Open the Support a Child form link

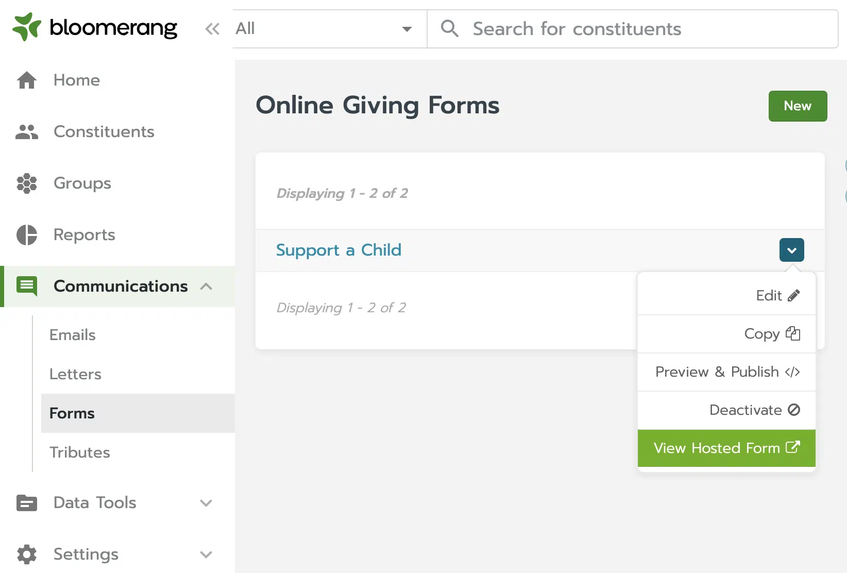pos(338,250)
